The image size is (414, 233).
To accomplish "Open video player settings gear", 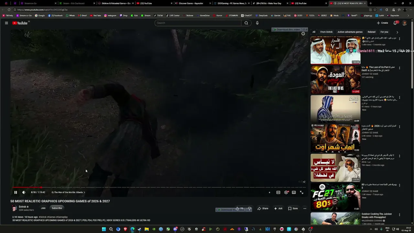I will click(x=286, y=192).
